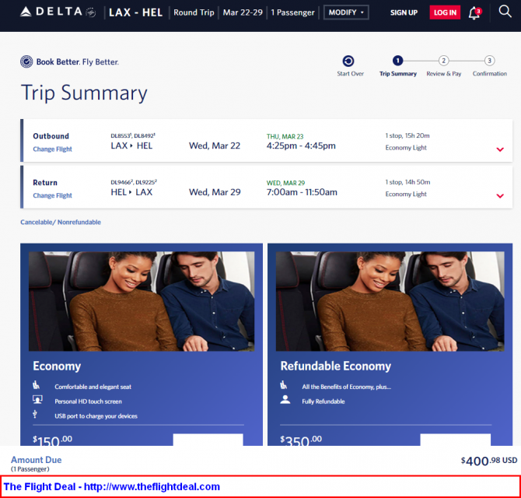Click the 1 stop, 14h 50m text
521x498 pixels.
click(x=407, y=182)
